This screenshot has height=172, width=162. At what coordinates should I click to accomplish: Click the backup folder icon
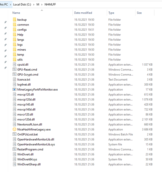click(14, 20)
